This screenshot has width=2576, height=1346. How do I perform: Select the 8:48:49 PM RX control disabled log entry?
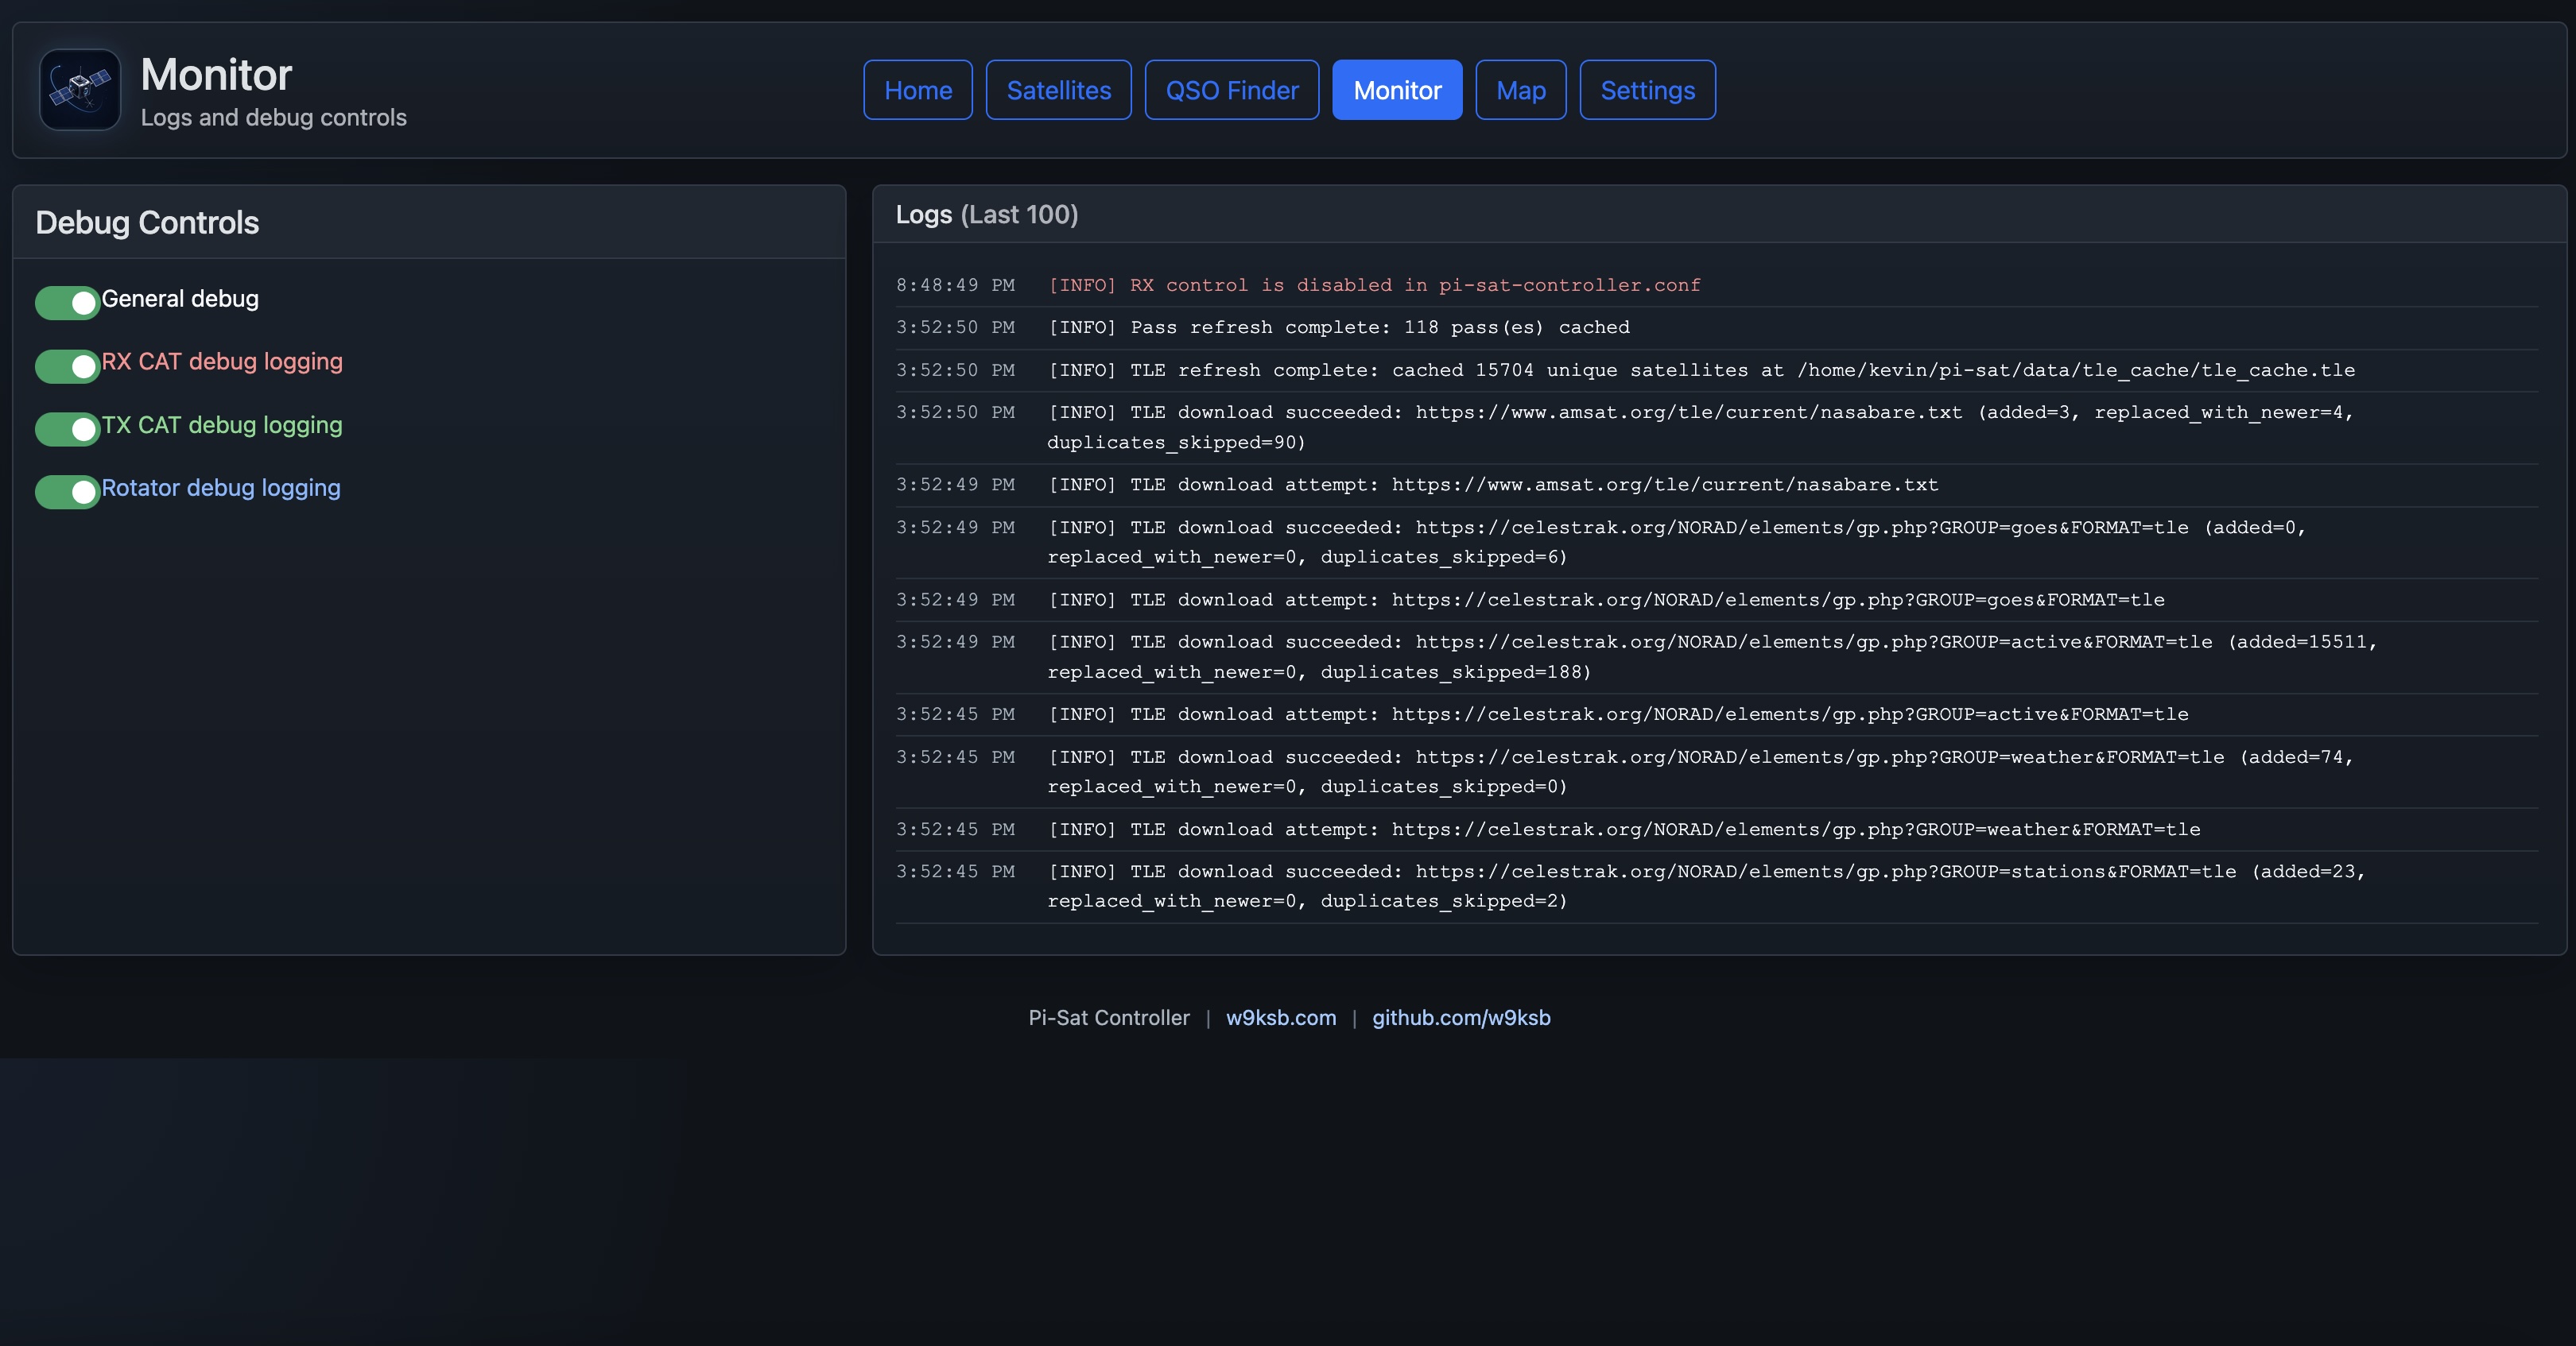tap(1717, 284)
